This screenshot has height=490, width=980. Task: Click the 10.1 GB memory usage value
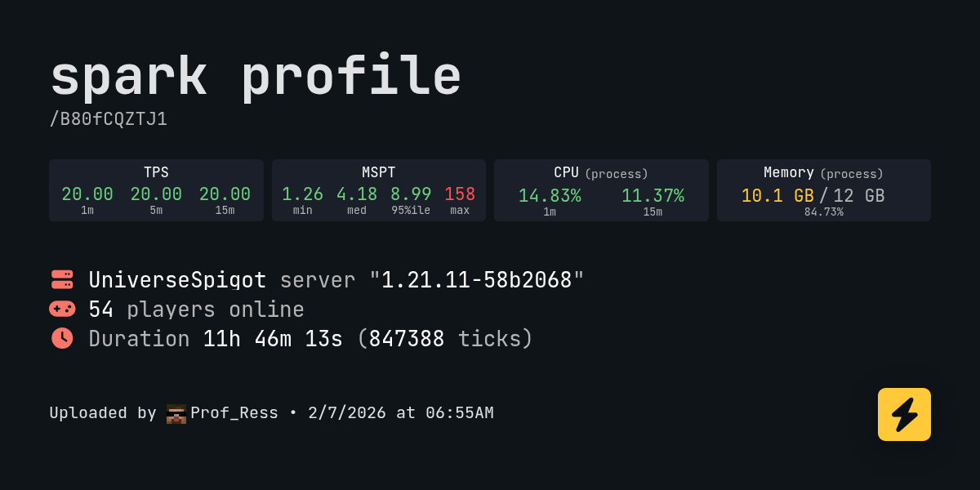tap(777, 196)
